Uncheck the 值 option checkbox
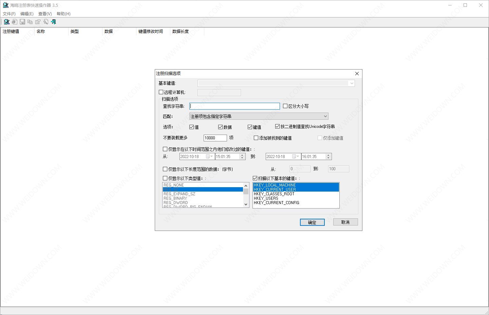The image size is (489, 315). (192, 127)
